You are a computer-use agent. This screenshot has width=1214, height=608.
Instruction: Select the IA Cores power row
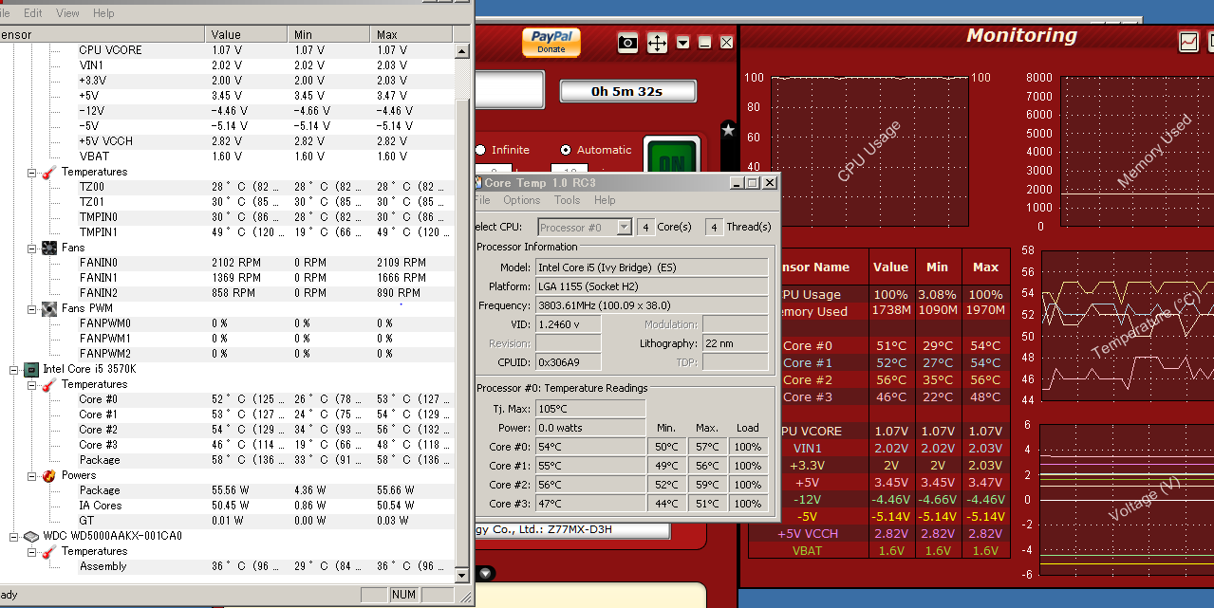click(228, 506)
